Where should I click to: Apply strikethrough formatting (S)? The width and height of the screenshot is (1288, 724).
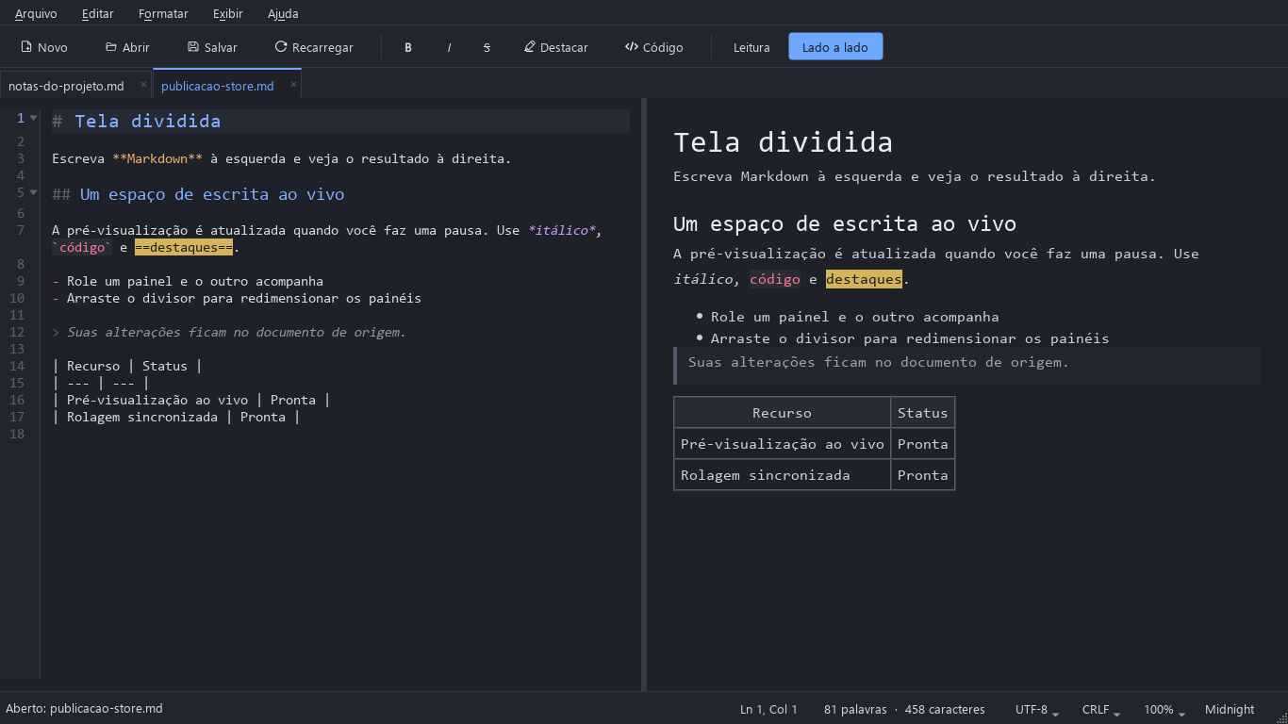click(487, 47)
